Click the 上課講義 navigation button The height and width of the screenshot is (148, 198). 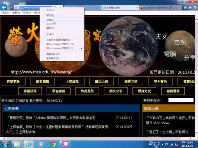[72, 81]
